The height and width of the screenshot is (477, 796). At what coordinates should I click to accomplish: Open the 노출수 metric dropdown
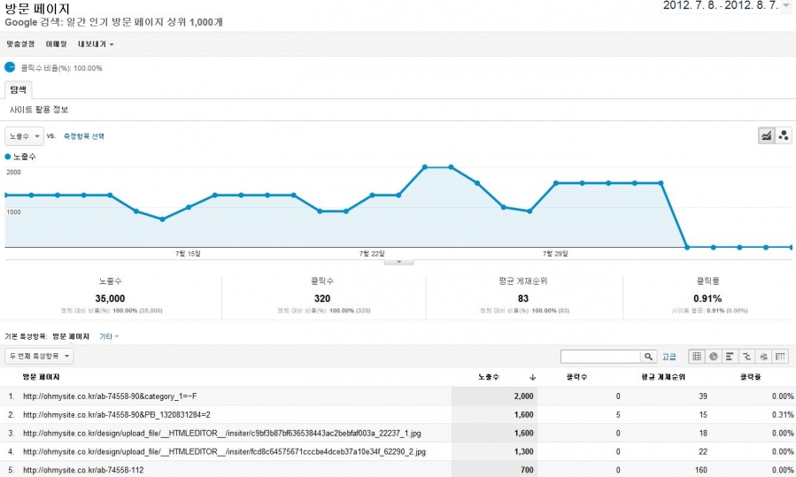[x=24, y=136]
